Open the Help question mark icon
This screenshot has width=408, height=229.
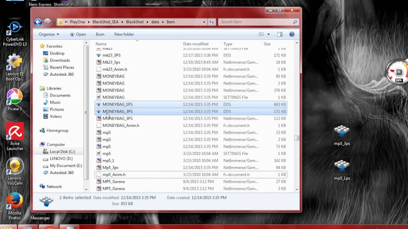[x=292, y=34]
